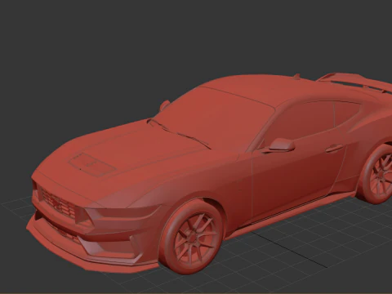Screen dimensions: 392x294
Task: Select the car's front wheel in viewport
Action: (192, 237)
